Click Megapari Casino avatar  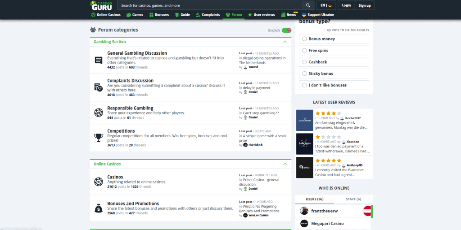(x=304, y=224)
